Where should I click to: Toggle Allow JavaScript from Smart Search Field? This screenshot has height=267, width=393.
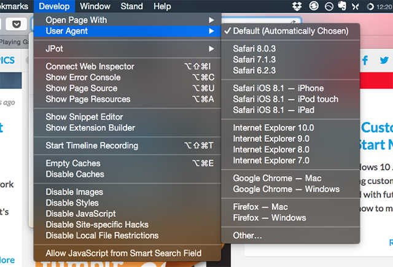(127, 253)
